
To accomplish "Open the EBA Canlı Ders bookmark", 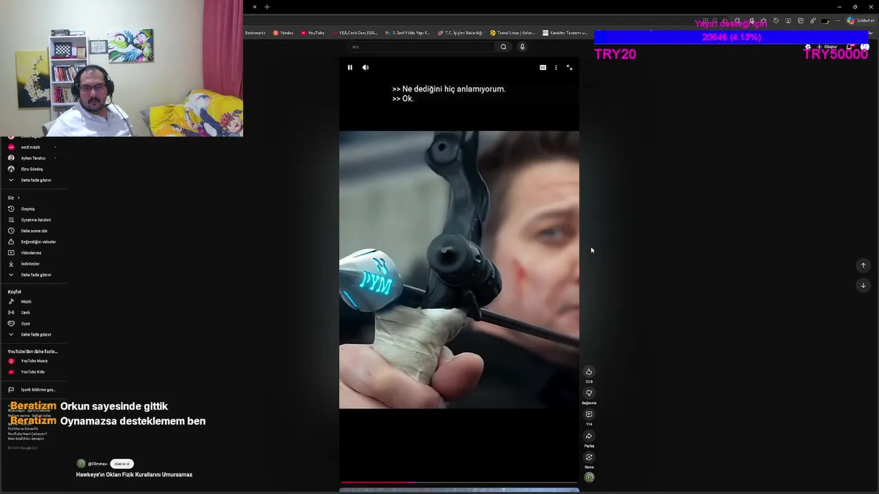I will tap(354, 33).
